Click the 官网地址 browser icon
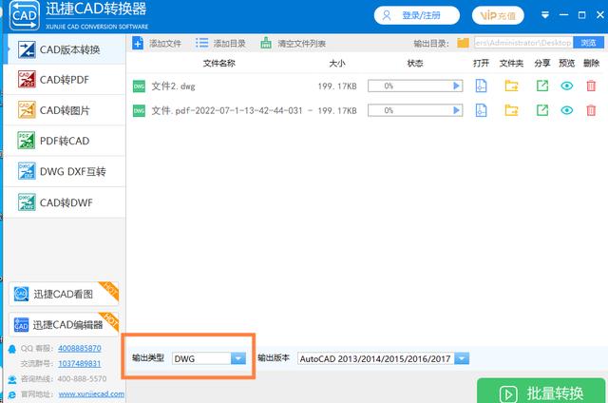The height and width of the screenshot is (403, 608). tap(12, 394)
